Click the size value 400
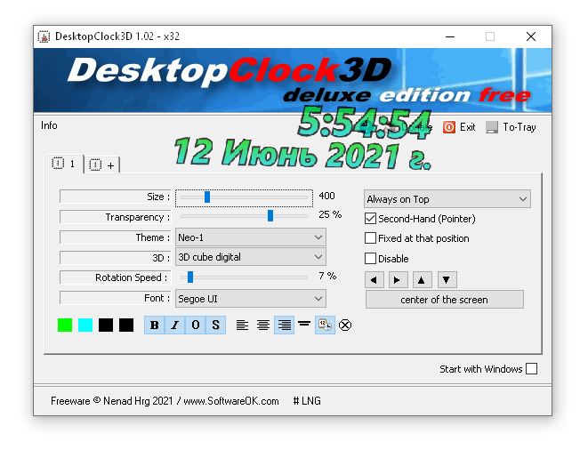This screenshot has height=450, width=588. tap(326, 196)
